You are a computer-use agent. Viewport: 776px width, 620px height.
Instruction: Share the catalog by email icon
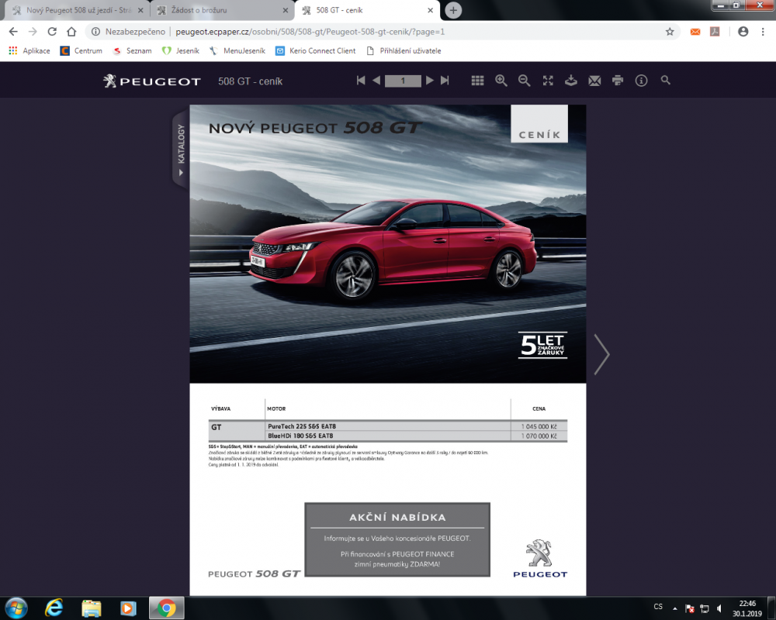(x=594, y=81)
